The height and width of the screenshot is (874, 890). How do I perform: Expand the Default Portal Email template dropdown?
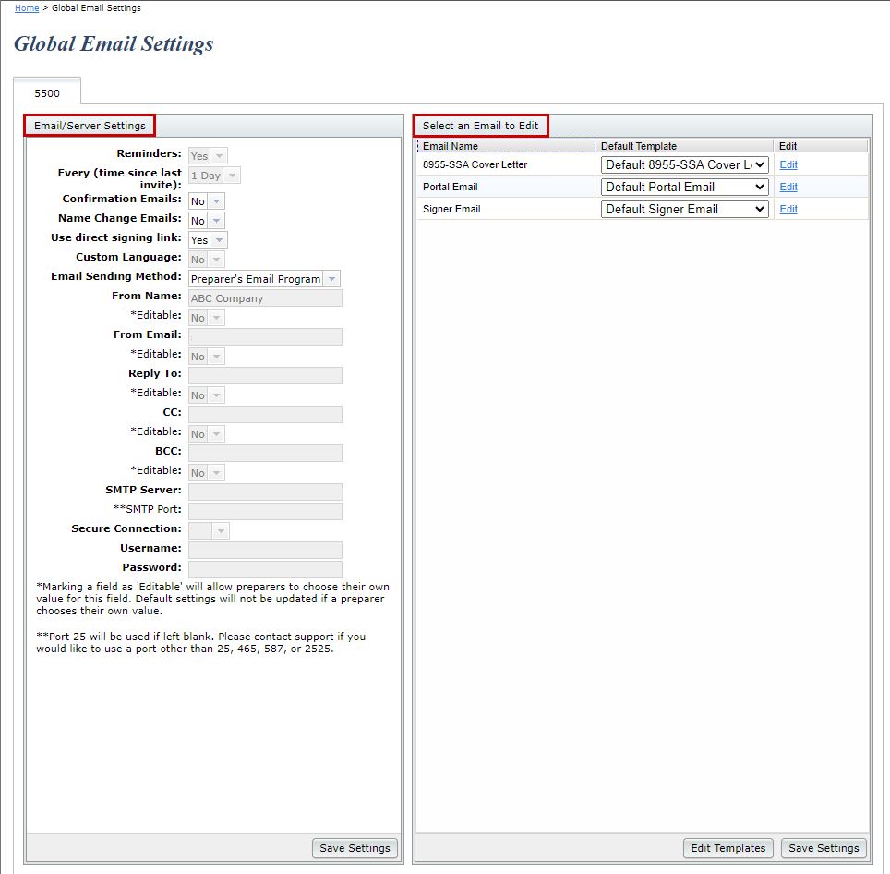[684, 187]
